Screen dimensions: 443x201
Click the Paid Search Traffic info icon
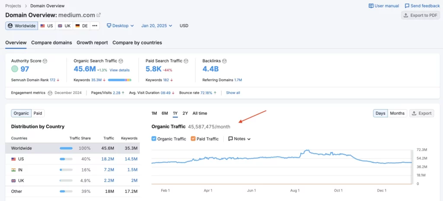pos(186,61)
